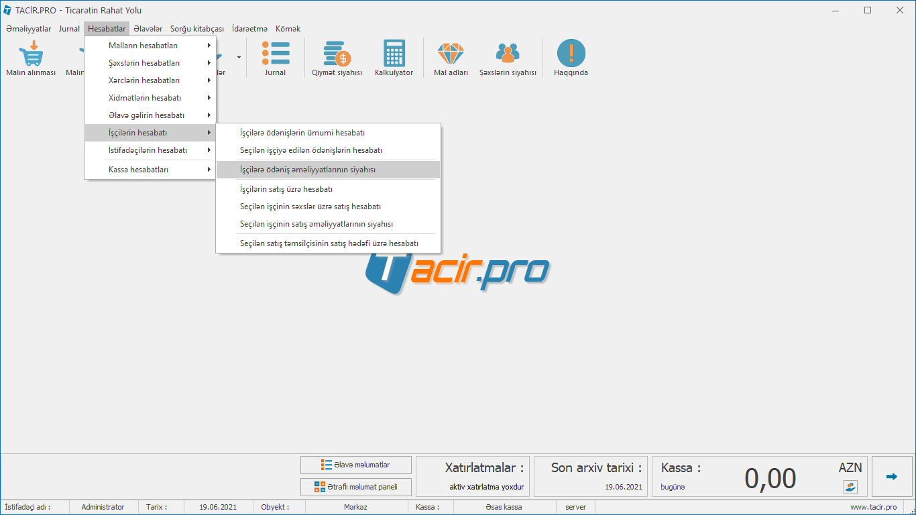Open the Jurnal toolbar icon
The height and width of the screenshot is (515, 916).
(275, 54)
